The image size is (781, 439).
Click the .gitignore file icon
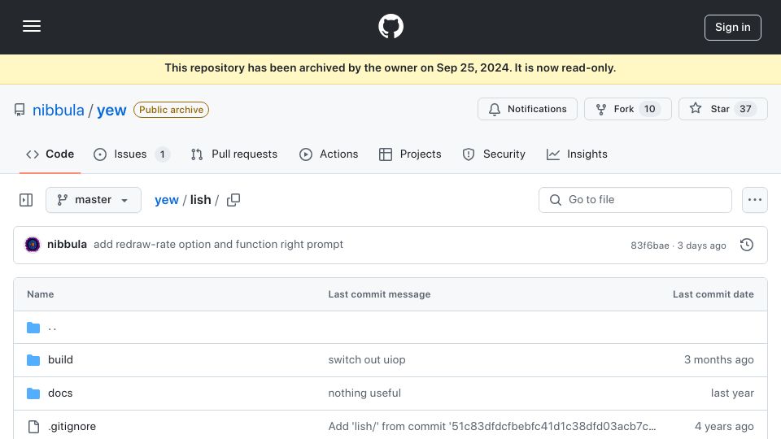pos(33,427)
